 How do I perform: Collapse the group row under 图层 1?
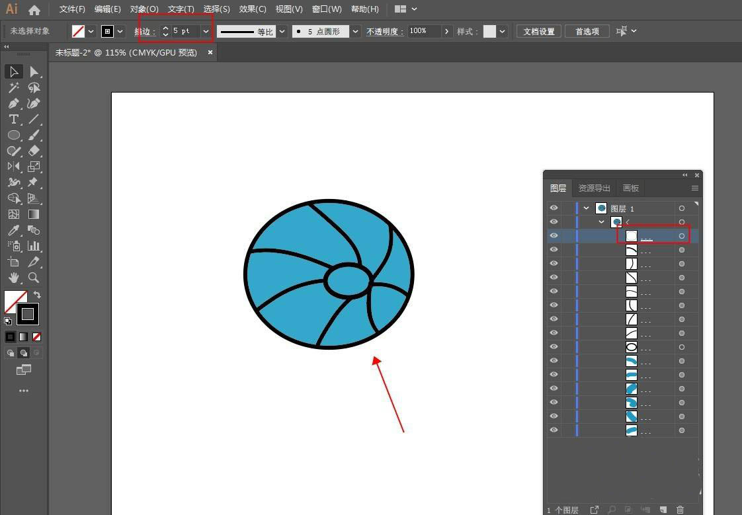pyautogui.click(x=601, y=221)
